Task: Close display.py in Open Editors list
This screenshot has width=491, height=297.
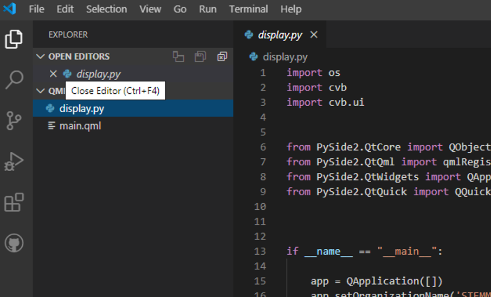Action: (53, 74)
